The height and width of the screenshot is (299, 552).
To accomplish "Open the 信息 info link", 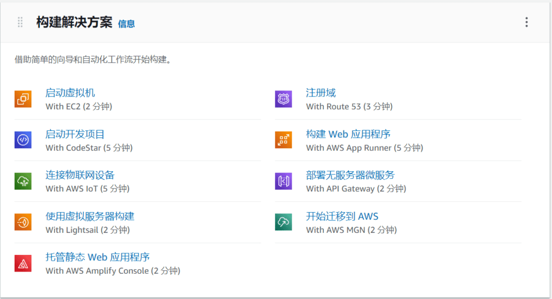I will [x=126, y=24].
